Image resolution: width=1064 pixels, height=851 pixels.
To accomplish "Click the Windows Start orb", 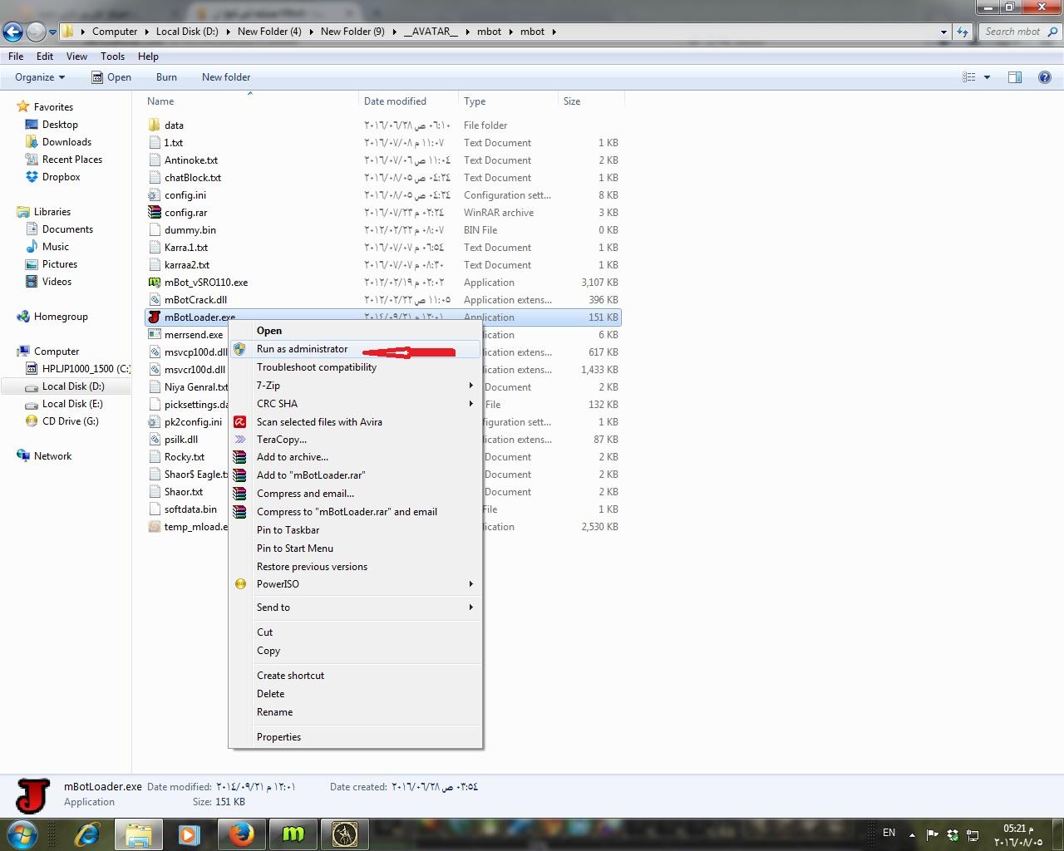I will 22,834.
